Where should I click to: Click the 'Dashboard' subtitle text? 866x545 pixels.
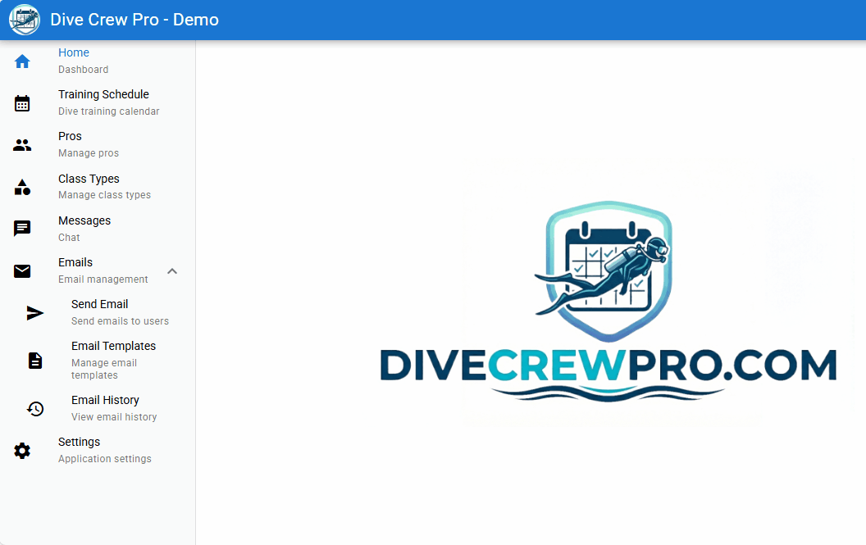(84, 70)
